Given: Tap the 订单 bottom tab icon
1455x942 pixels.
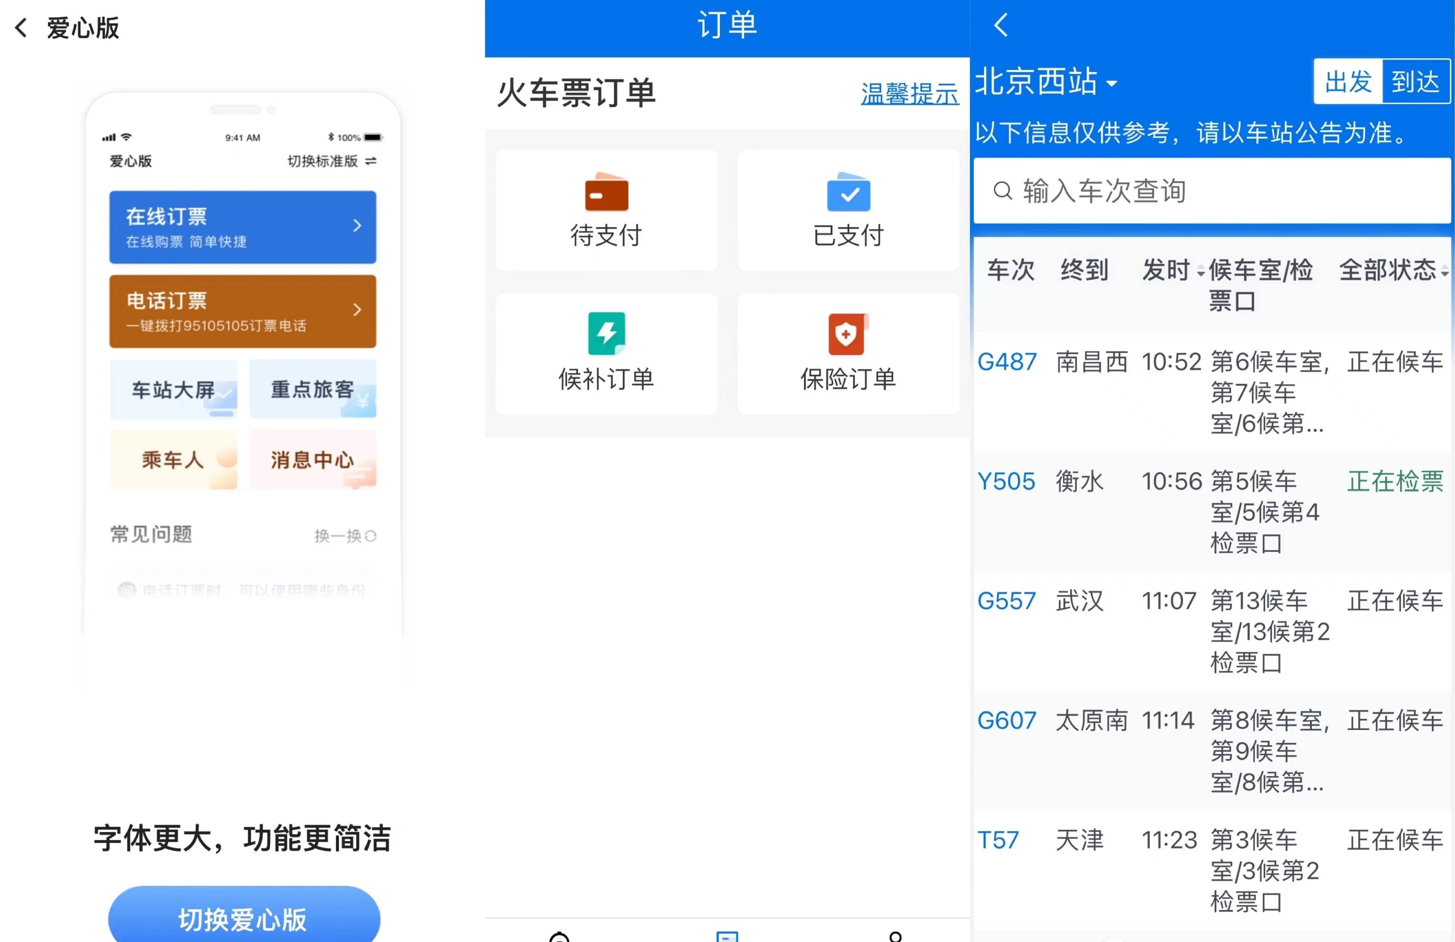Looking at the screenshot, I should (727, 937).
